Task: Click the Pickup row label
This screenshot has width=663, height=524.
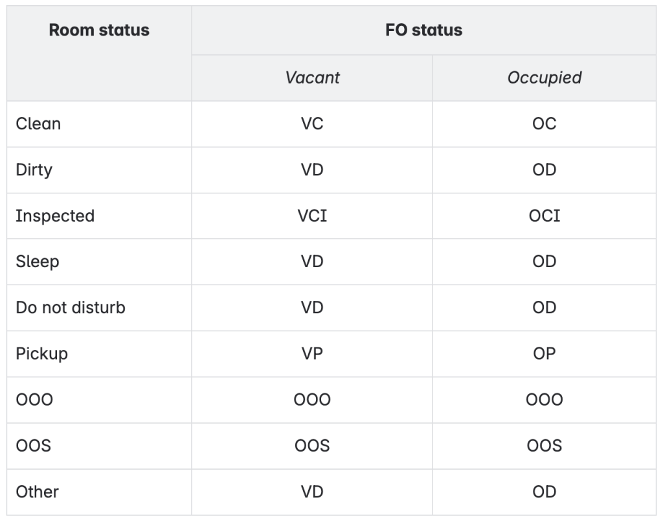Action: [x=41, y=353]
